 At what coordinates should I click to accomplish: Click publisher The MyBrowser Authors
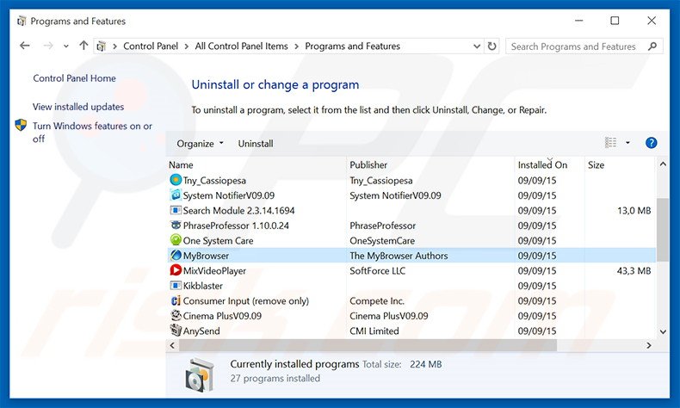point(399,256)
